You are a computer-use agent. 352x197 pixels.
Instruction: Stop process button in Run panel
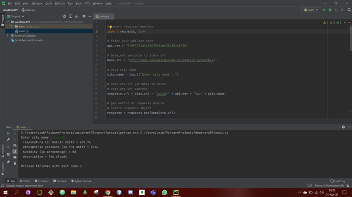pos(8,147)
